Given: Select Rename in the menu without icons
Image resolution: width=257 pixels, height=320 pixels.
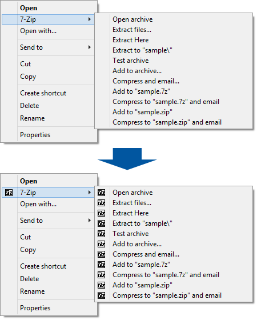Looking at the screenshot, I should pyautogui.click(x=32, y=118).
